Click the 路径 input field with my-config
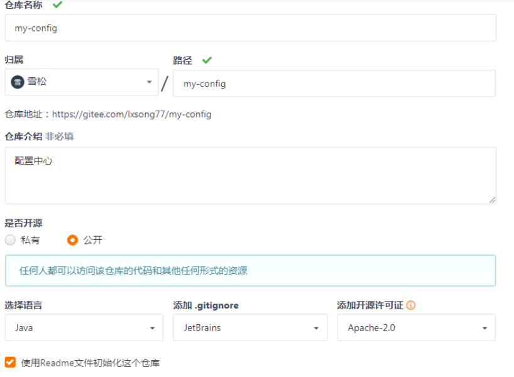514x377 pixels. pyautogui.click(x=334, y=84)
